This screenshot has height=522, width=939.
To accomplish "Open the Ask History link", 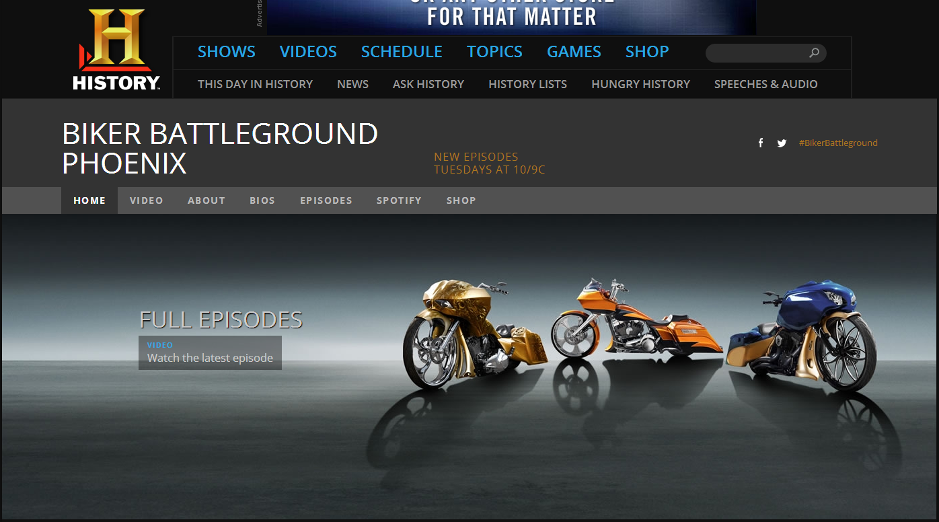I will coord(428,84).
